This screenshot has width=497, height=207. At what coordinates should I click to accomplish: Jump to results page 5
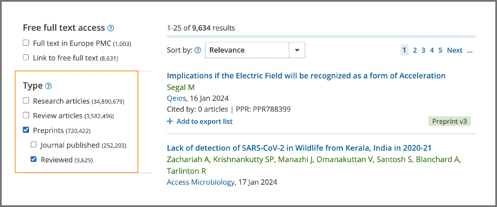pyautogui.click(x=440, y=50)
